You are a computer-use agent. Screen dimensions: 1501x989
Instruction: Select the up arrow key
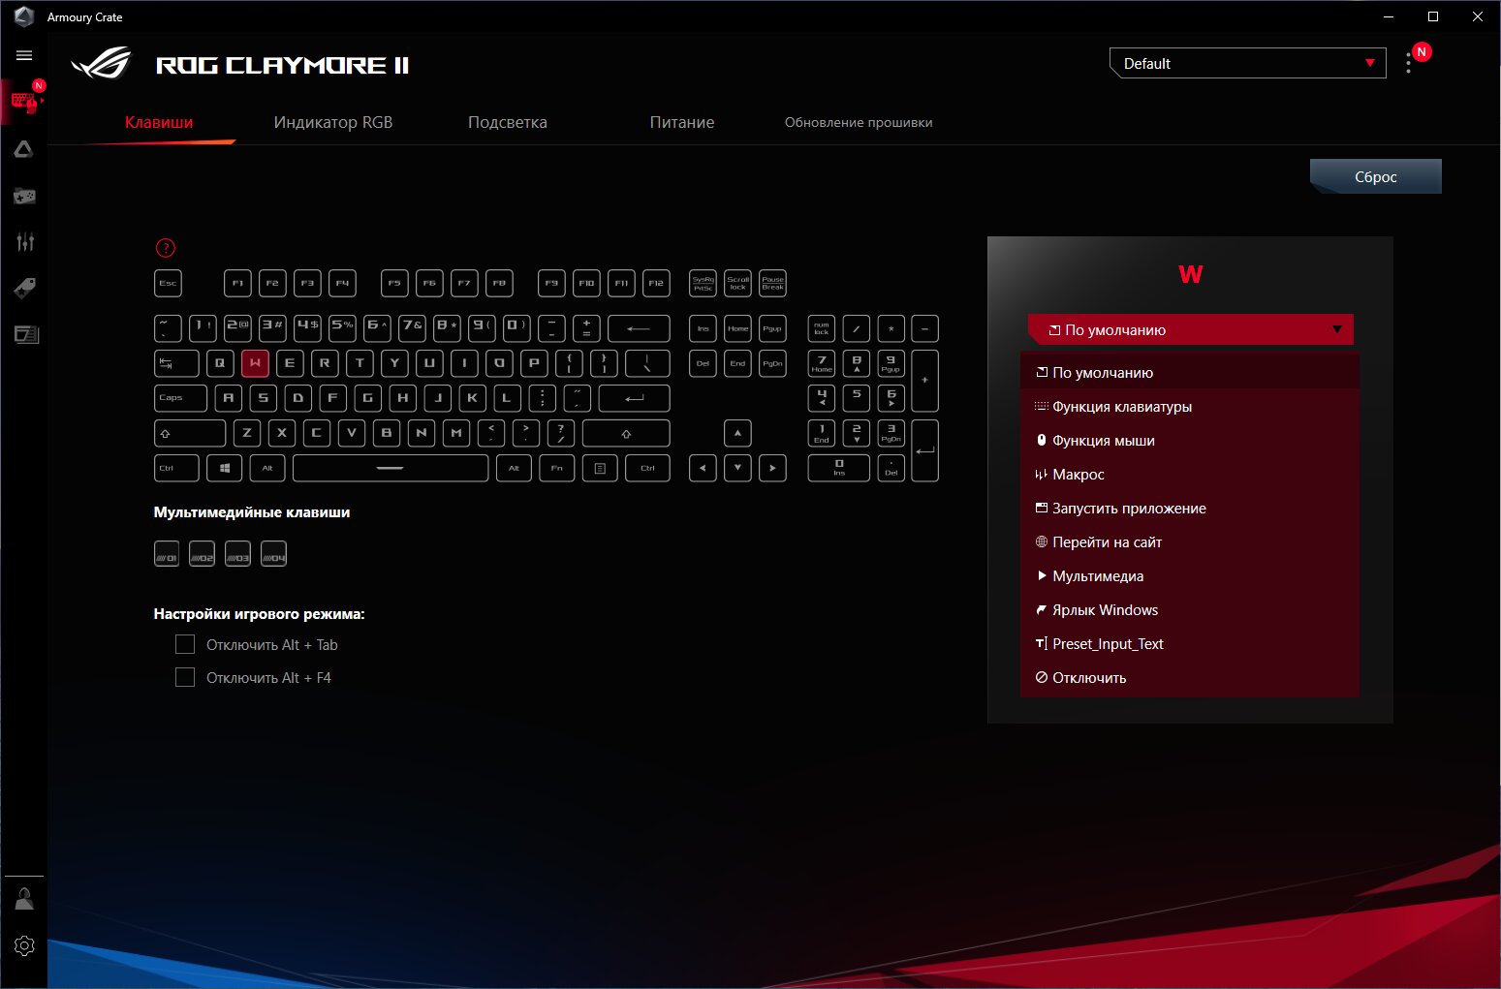coord(737,433)
